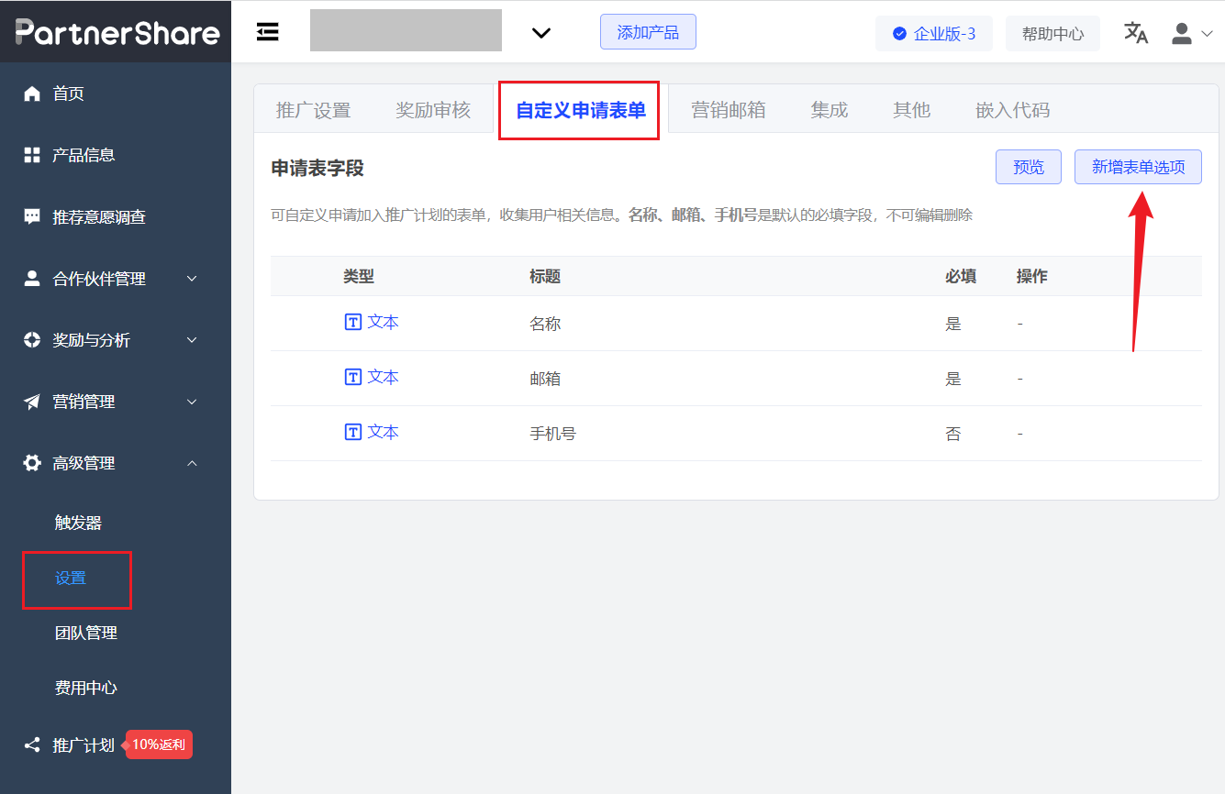Viewport: 1225px width, 794px height.
Task: Open the 嵌入代码 tab
Action: coord(1012,109)
